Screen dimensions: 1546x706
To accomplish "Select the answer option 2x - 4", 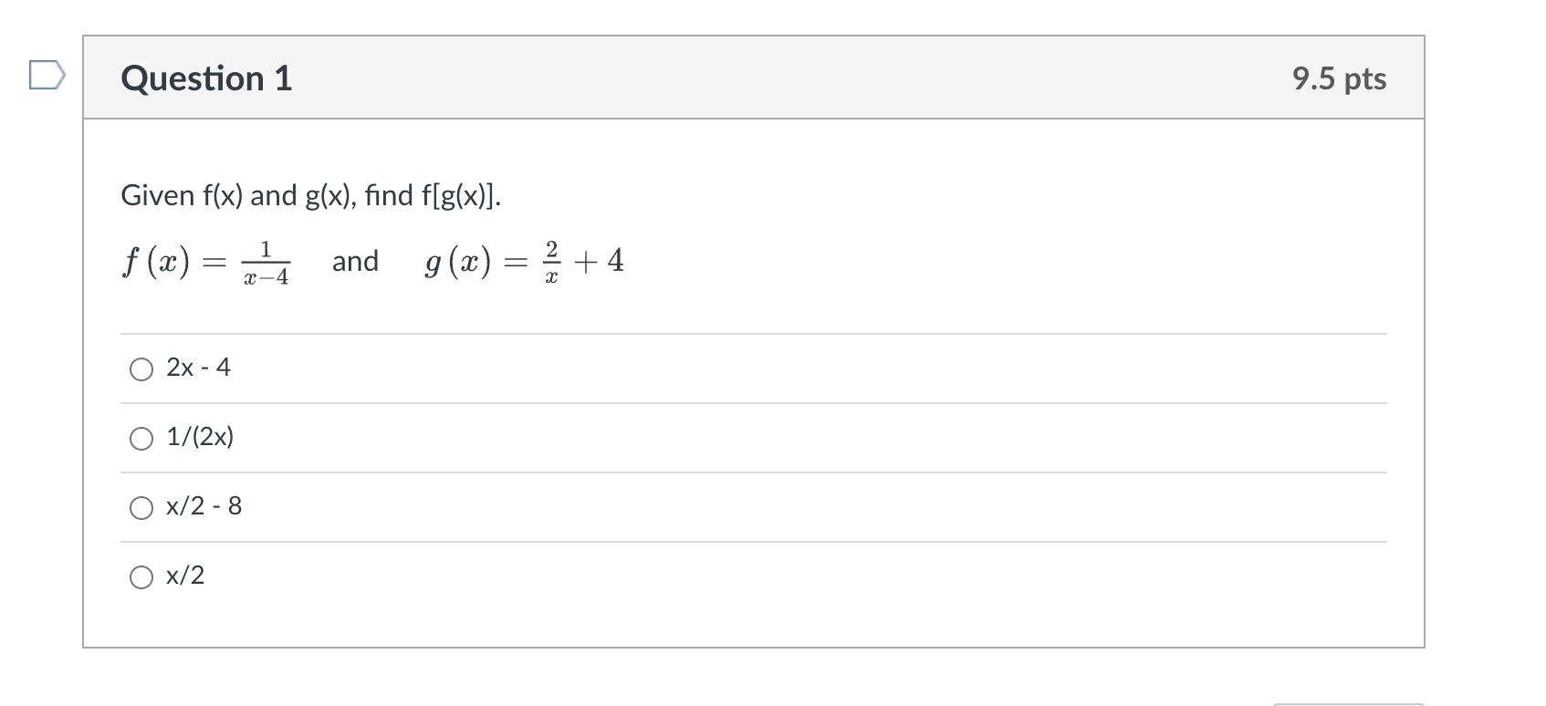I will pyautogui.click(x=141, y=369).
